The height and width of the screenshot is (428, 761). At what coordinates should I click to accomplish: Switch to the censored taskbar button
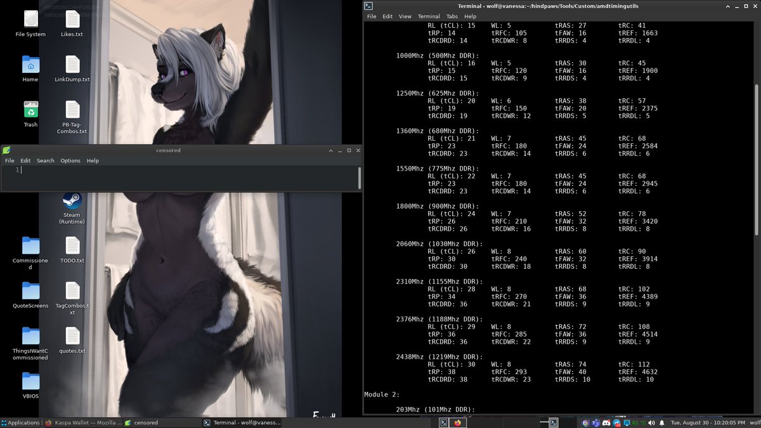(x=161, y=422)
